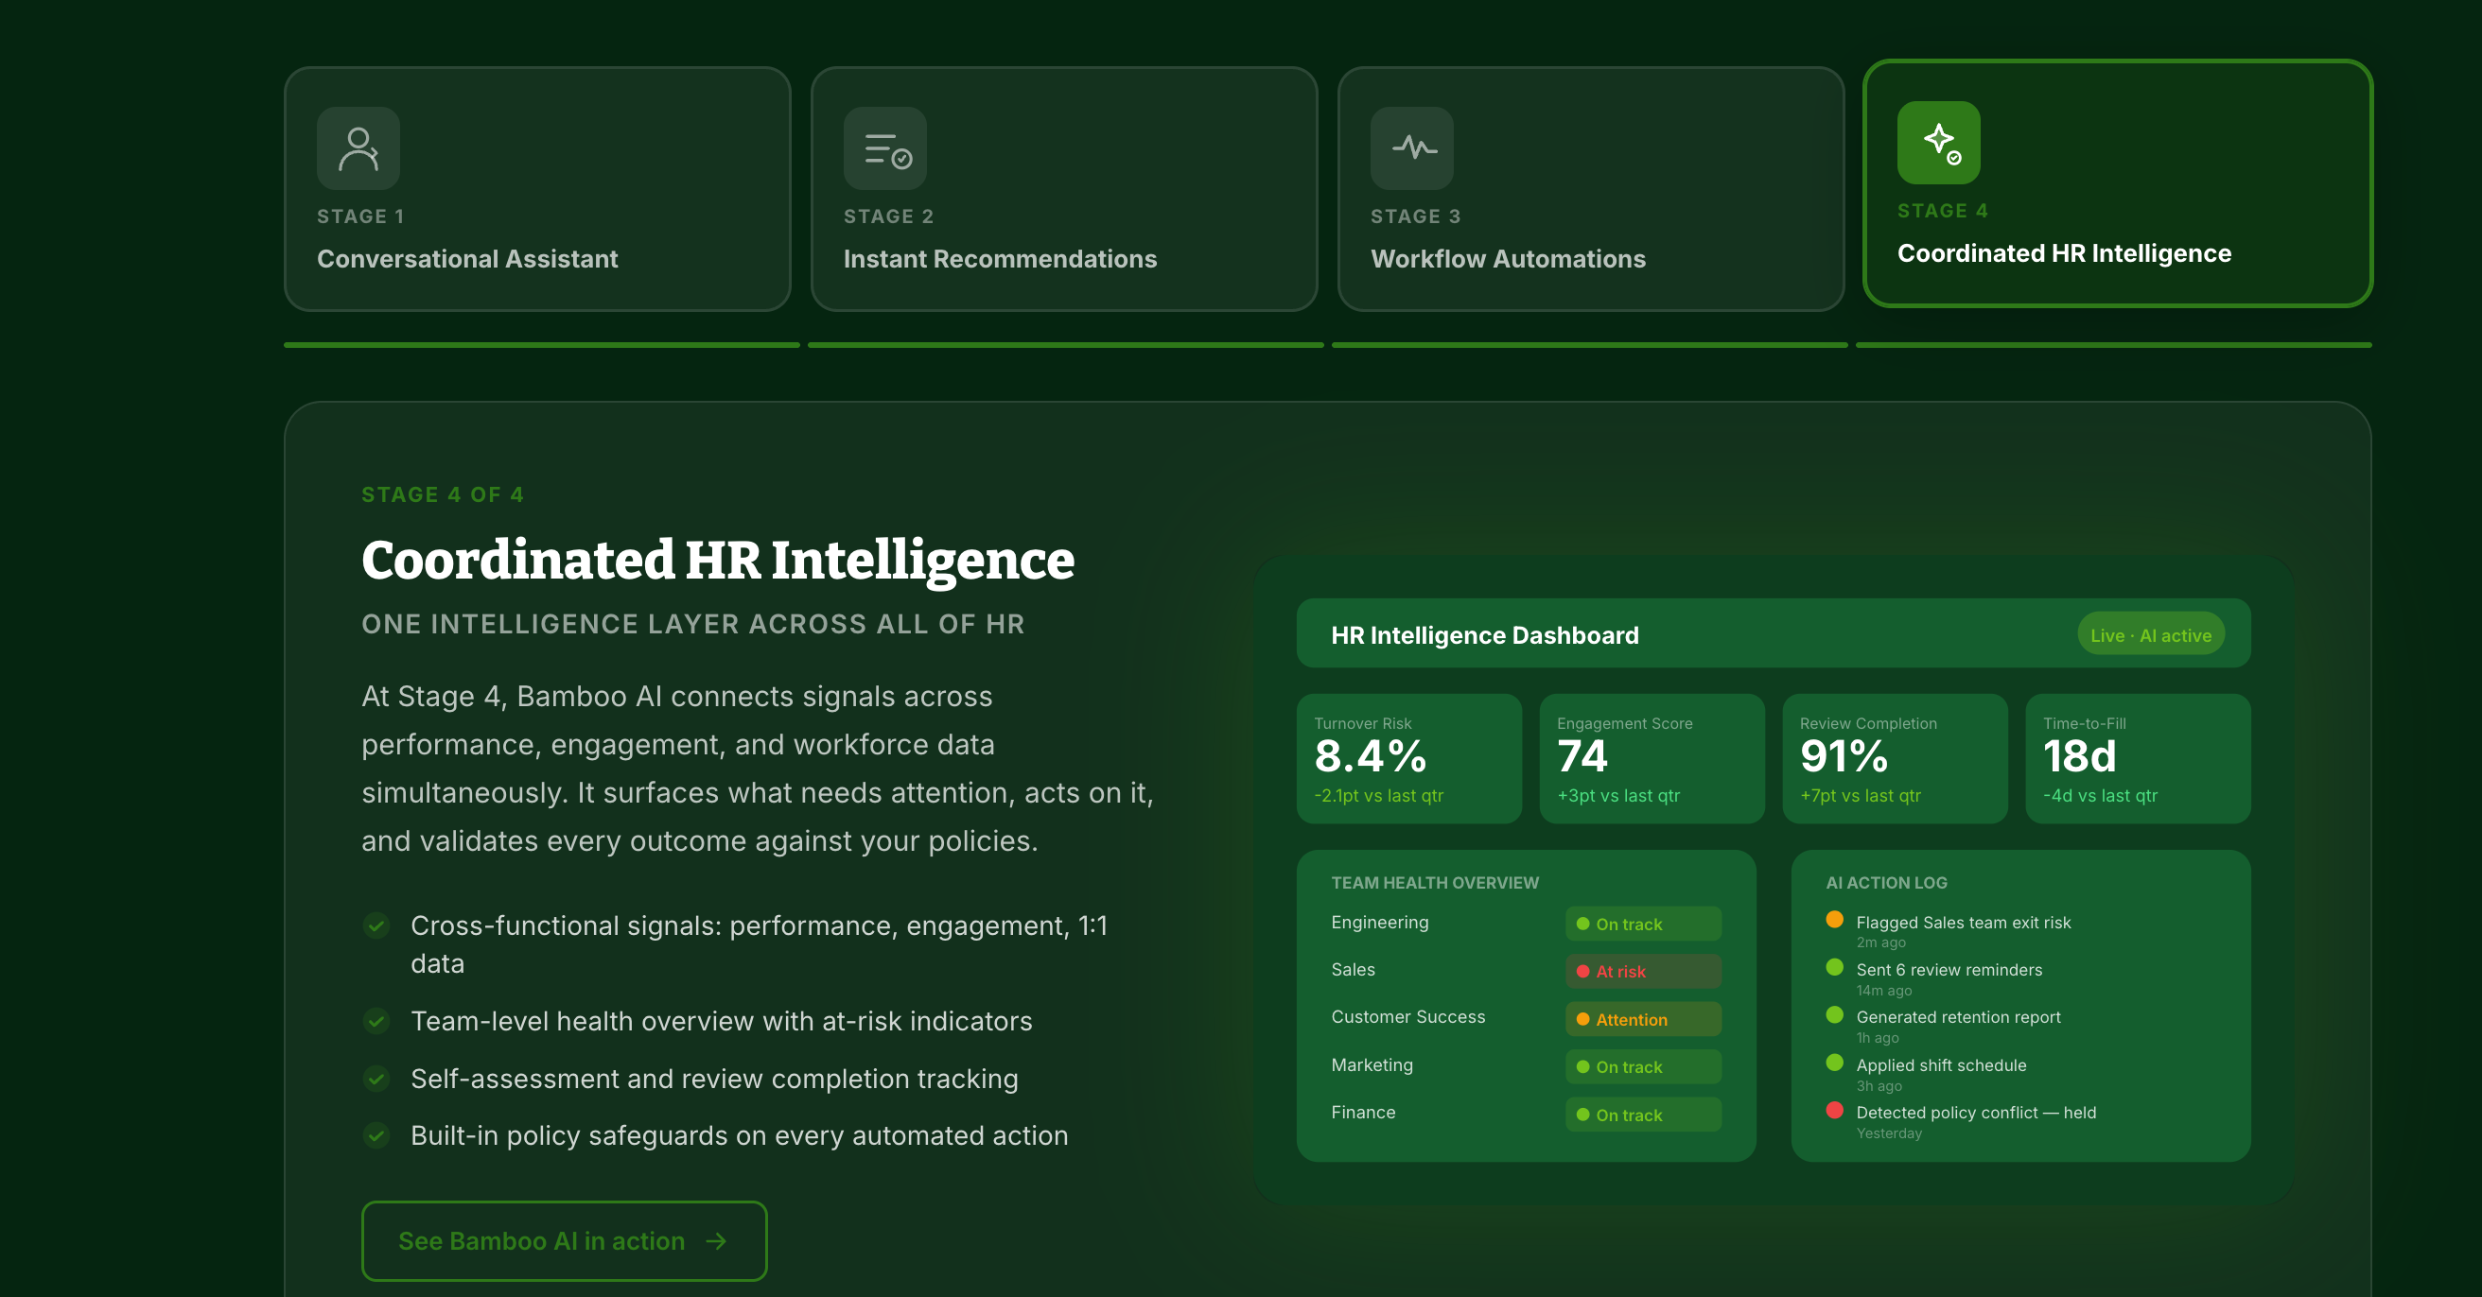Click arrow icon in See Bamboo AI button
Viewport: 2482px width, 1297px height.
coord(716,1241)
